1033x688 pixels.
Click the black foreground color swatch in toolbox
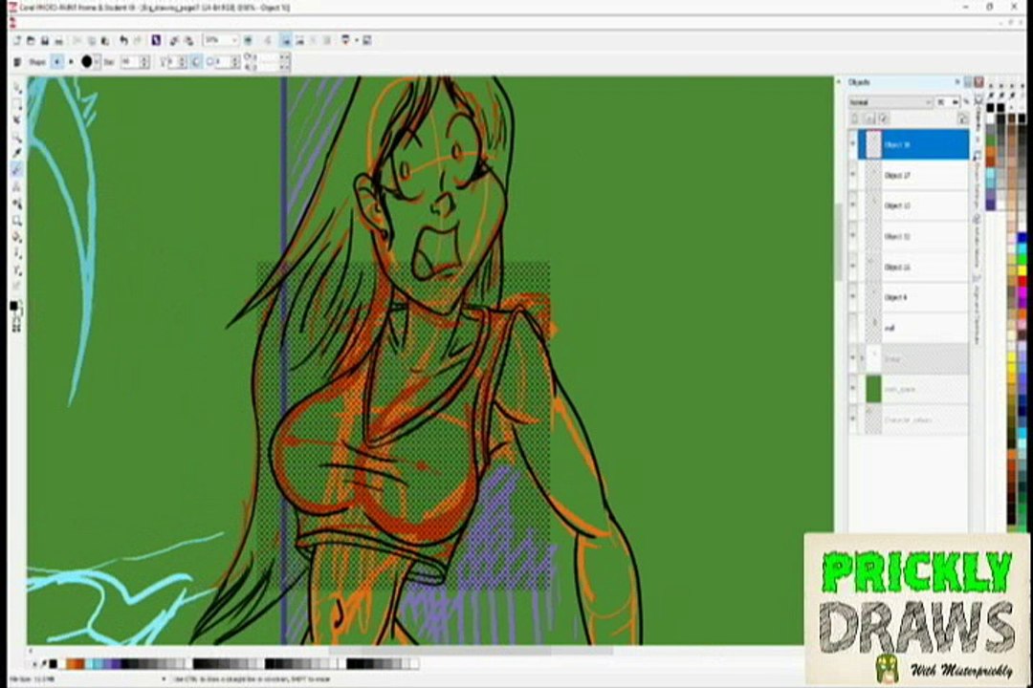tap(13, 306)
